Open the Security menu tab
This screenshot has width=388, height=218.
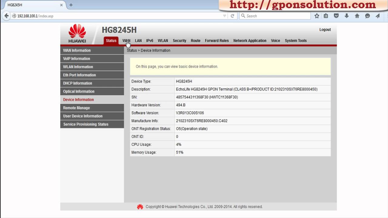tap(179, 41)
